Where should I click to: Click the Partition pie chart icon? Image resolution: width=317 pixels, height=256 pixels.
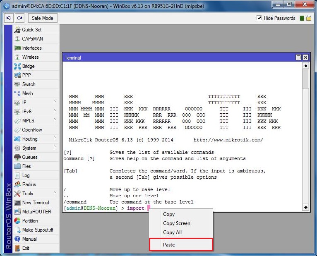[x=17, y=221]
